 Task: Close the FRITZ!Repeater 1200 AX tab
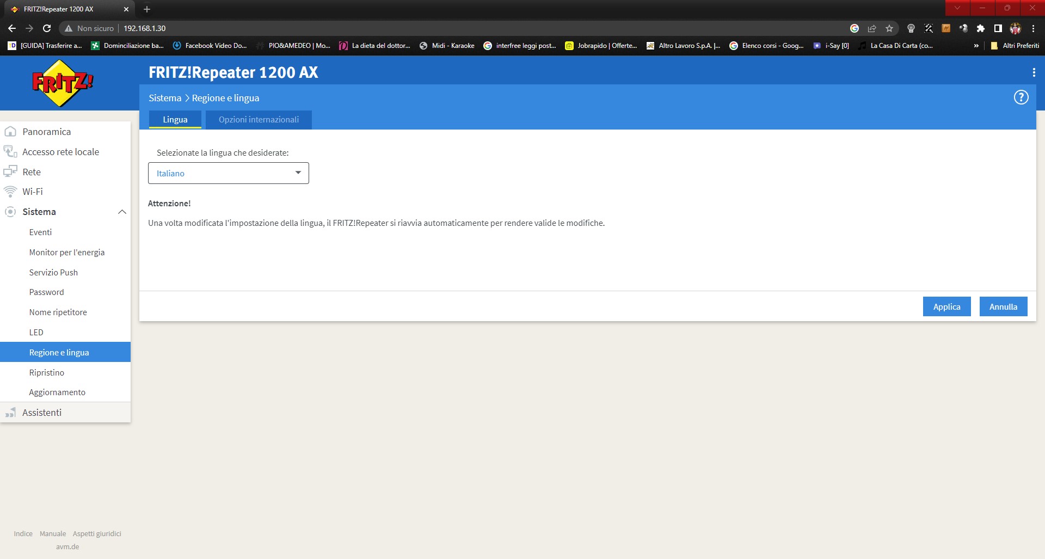tap(126, 9)
